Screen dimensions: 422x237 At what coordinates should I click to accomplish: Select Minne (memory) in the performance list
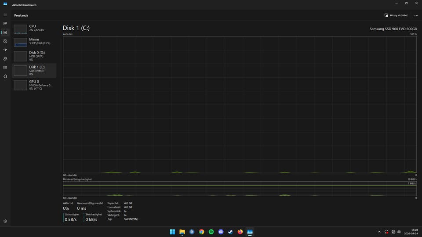pyautogui.click(x=34, y=42)
